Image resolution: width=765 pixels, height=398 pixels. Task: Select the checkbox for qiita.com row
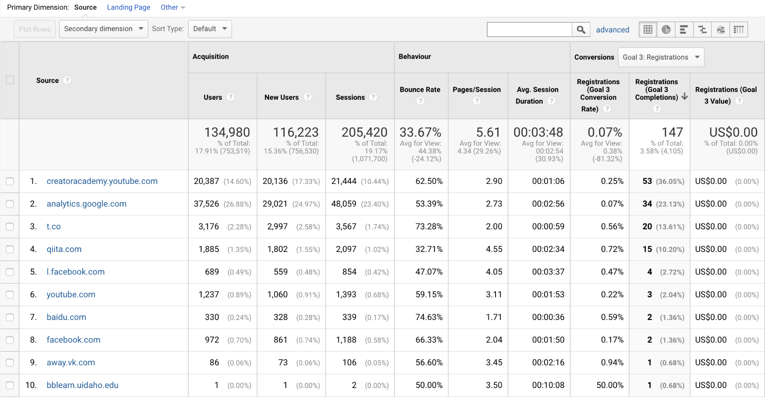tap(10, 249)
